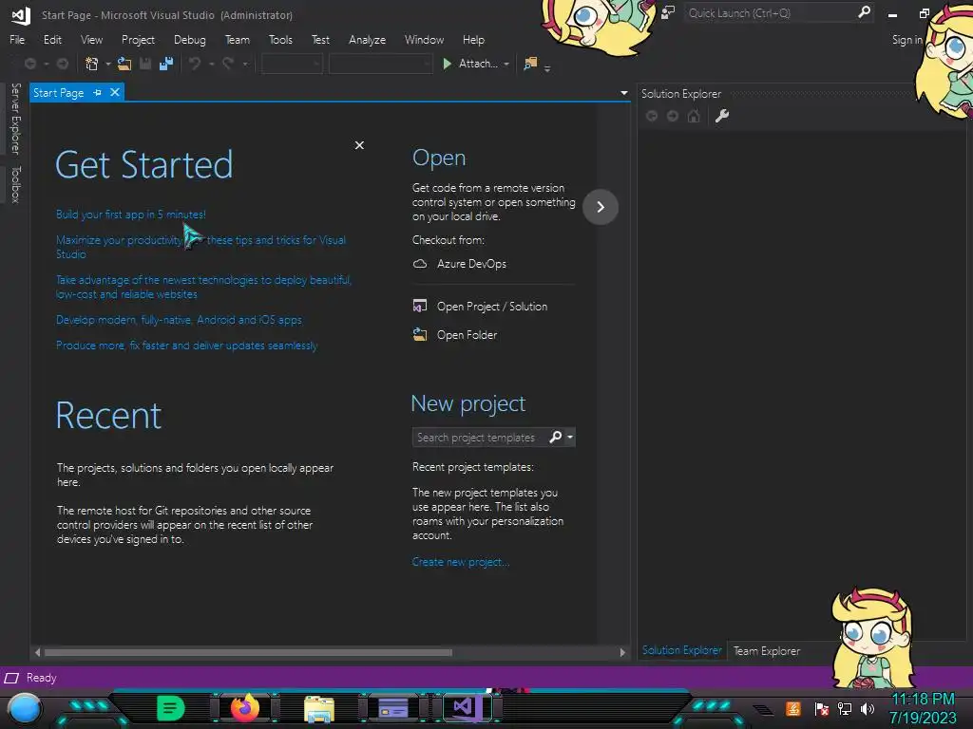Click the Navigate Backward toolbar icon
This screenshot has width=973, height=729.
click(x=29, y=64)
